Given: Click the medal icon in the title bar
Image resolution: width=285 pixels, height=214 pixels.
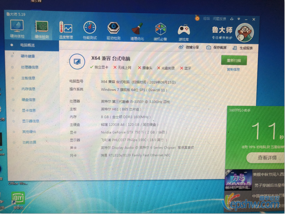Looking at the screenshot, I should tap(197, 18).
